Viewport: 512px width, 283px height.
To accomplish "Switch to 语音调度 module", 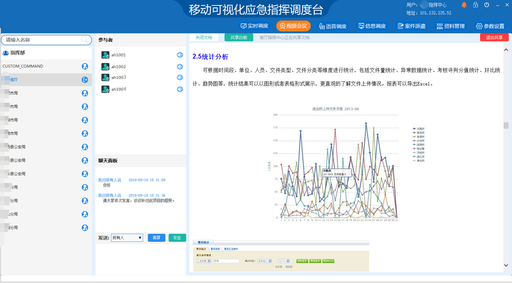I will 332,26.
